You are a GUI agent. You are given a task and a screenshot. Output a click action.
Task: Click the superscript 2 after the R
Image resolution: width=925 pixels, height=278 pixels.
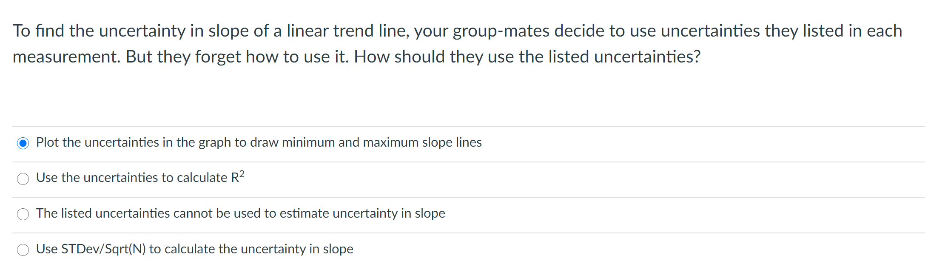tap(242, 174)
